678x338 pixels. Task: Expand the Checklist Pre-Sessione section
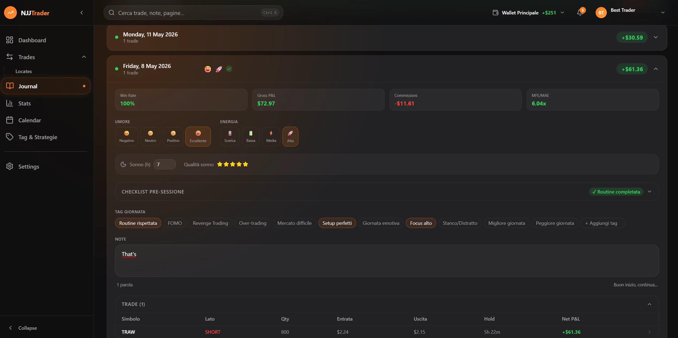pos(649,192)
